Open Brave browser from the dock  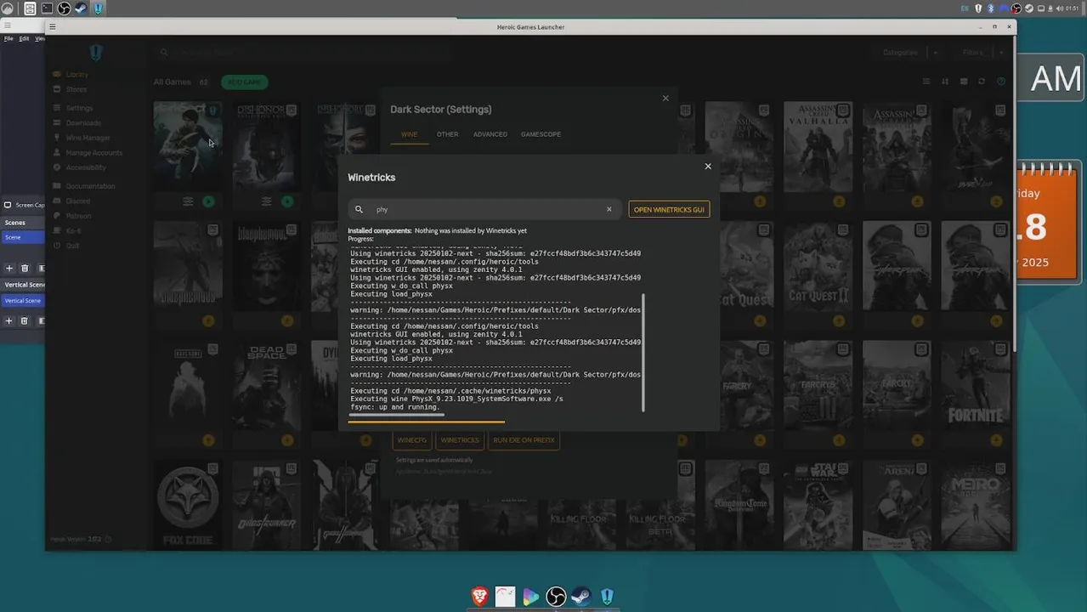(x=480, y=597)
